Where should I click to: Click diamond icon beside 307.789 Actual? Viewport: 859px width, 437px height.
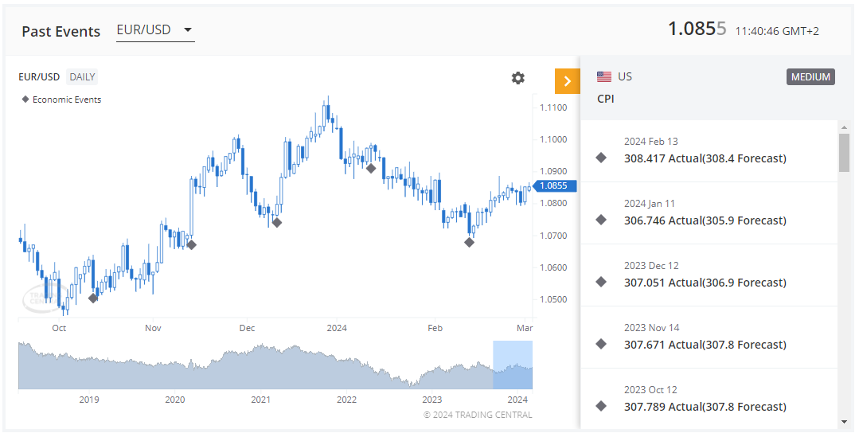point(601,406)
